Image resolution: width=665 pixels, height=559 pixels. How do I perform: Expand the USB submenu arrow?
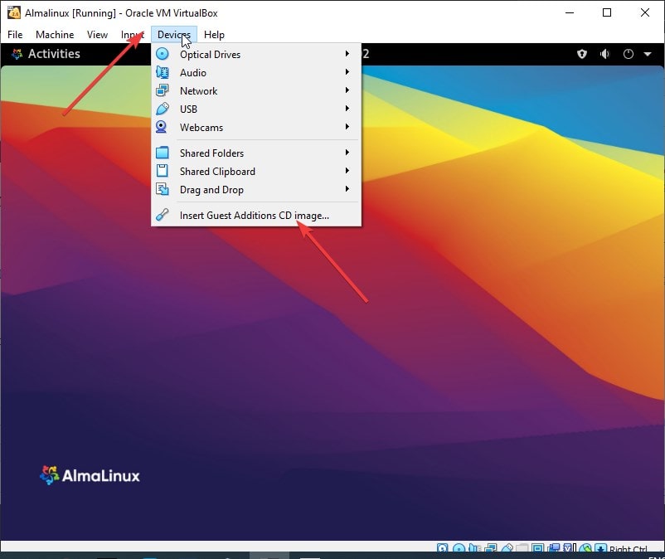pyautogui.click(x=347, y=108)
